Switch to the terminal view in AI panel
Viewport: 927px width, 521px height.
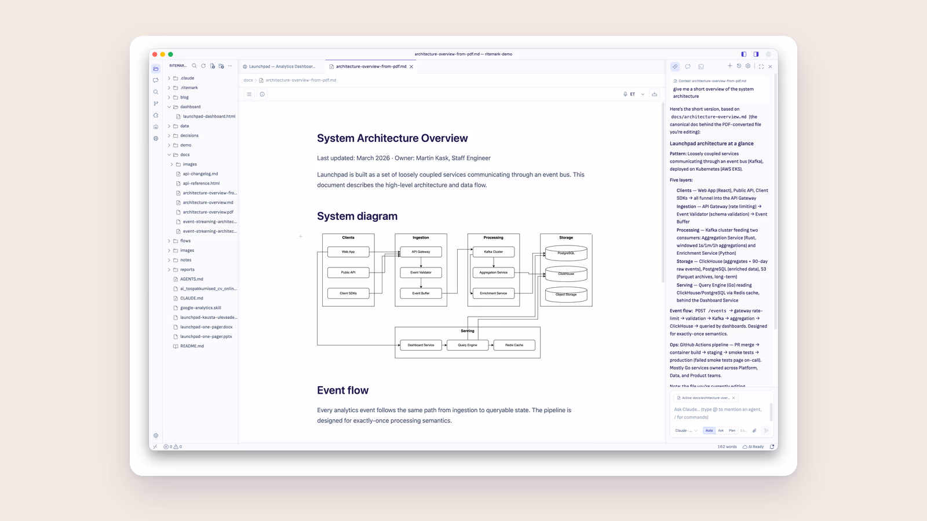(701, 67)
